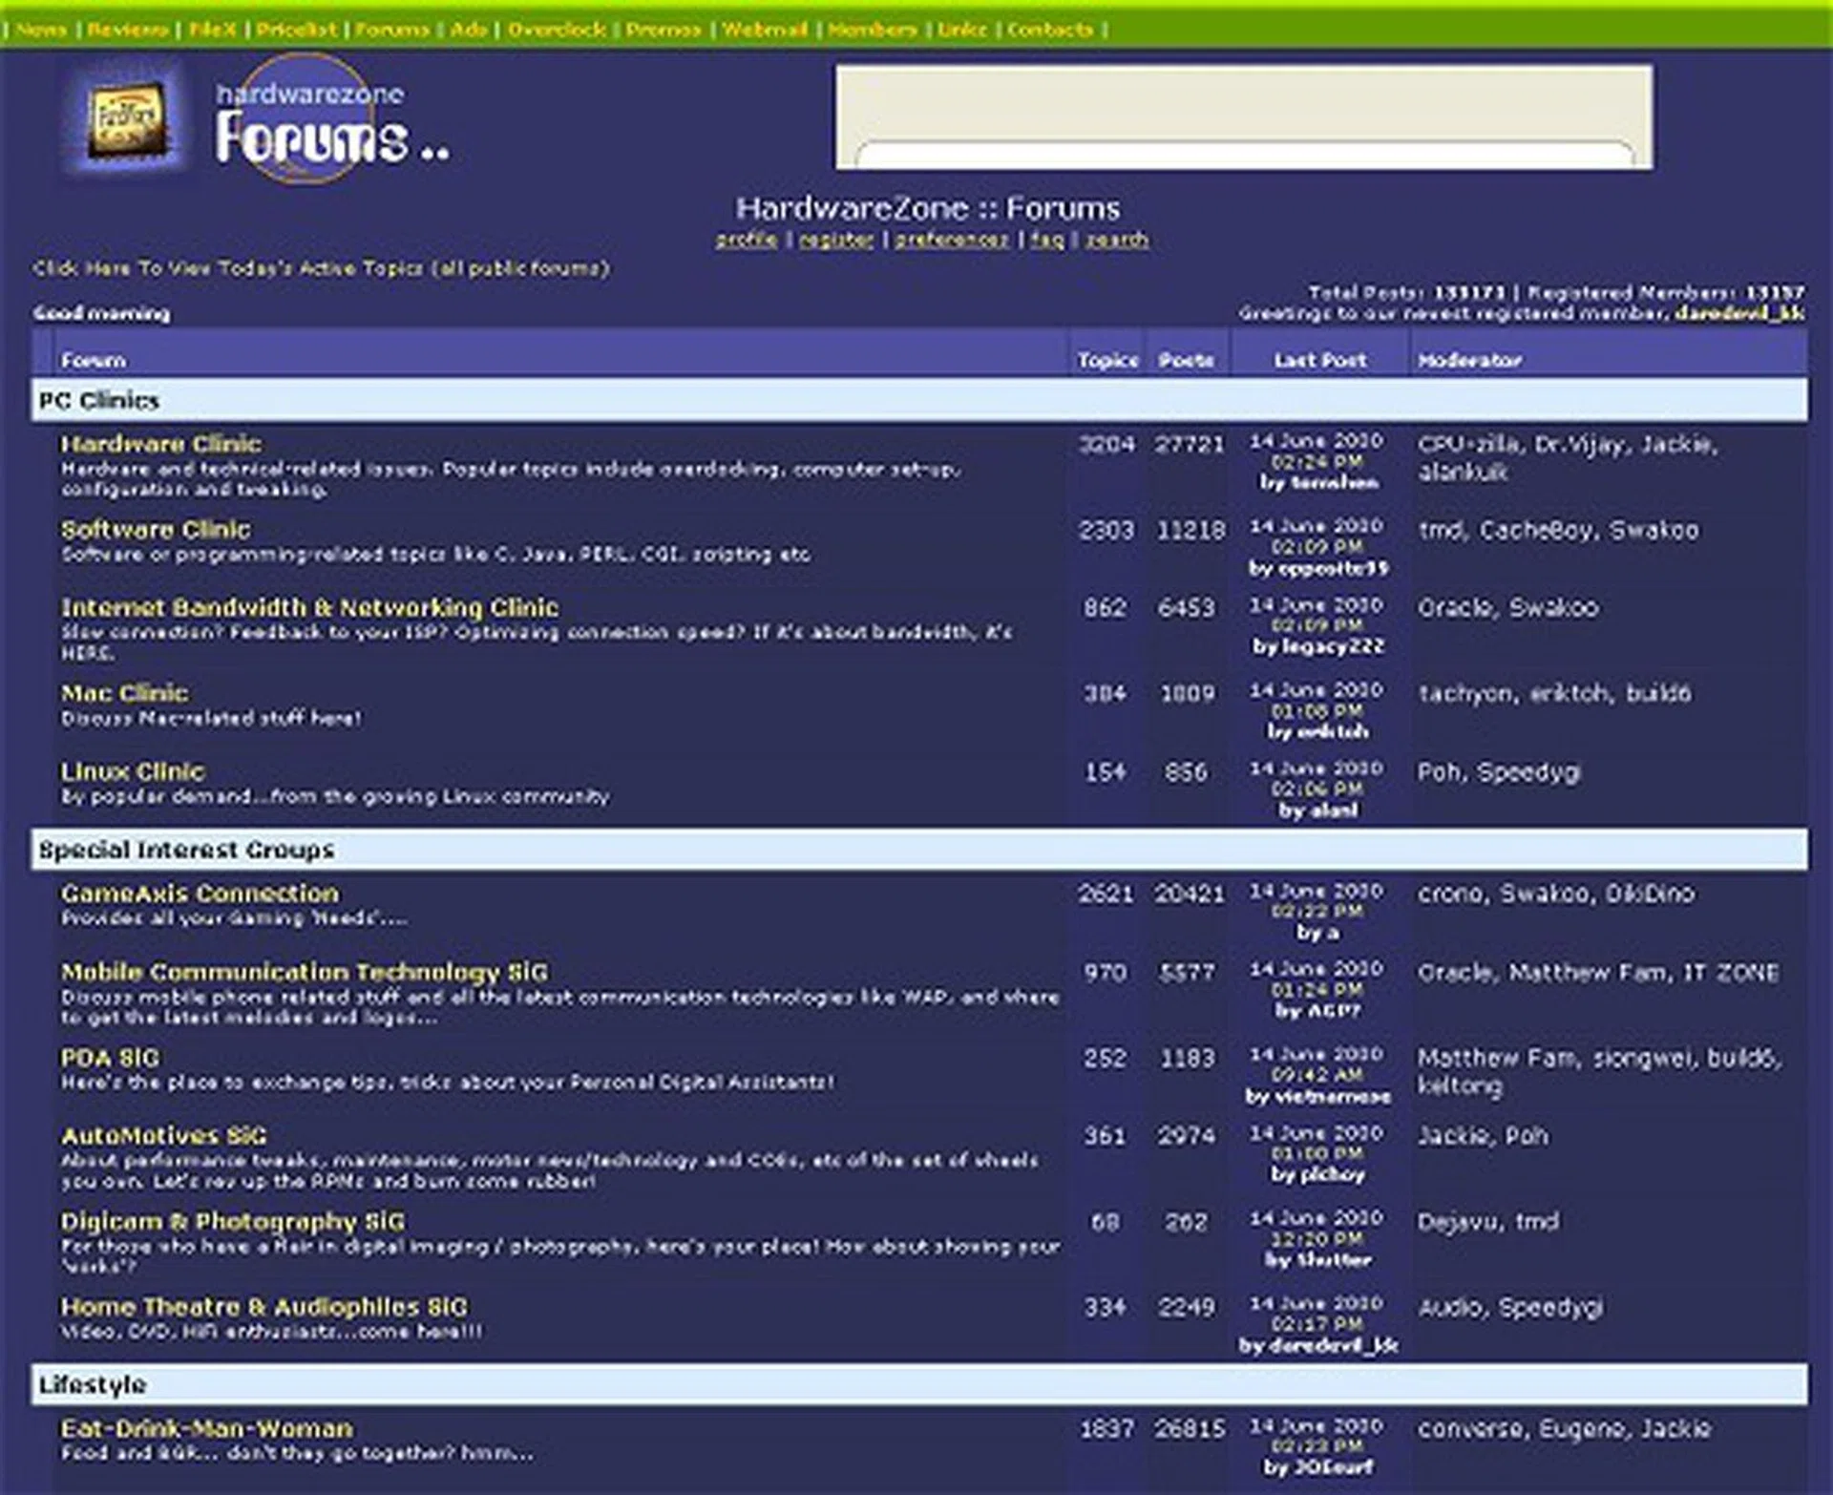Open the forum preferences link
Viewport: 1833px width, 1495px height.
[x=951, y=240]
